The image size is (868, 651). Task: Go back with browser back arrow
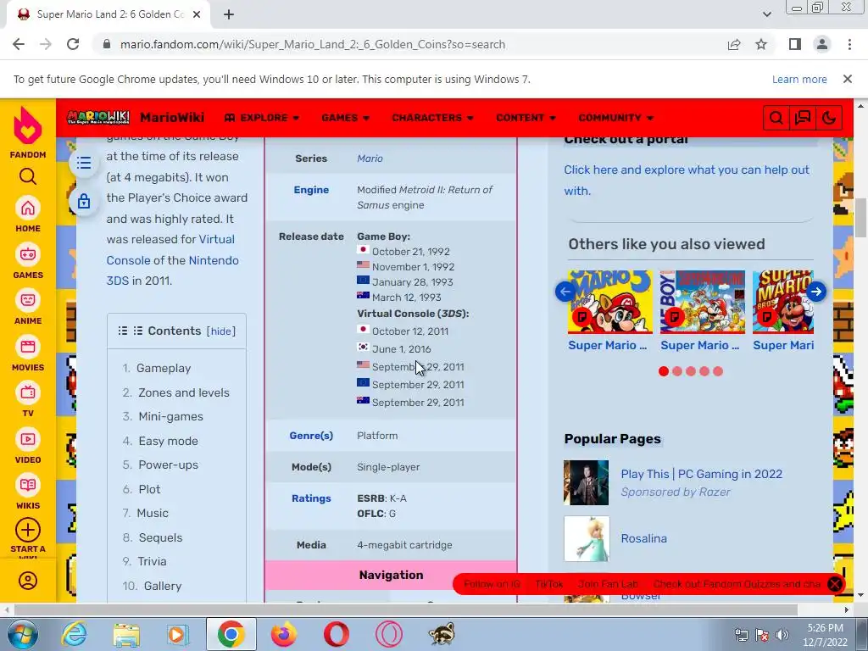(19, 44)
